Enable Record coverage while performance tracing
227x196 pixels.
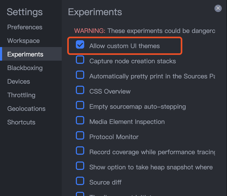tap(80, 151)
